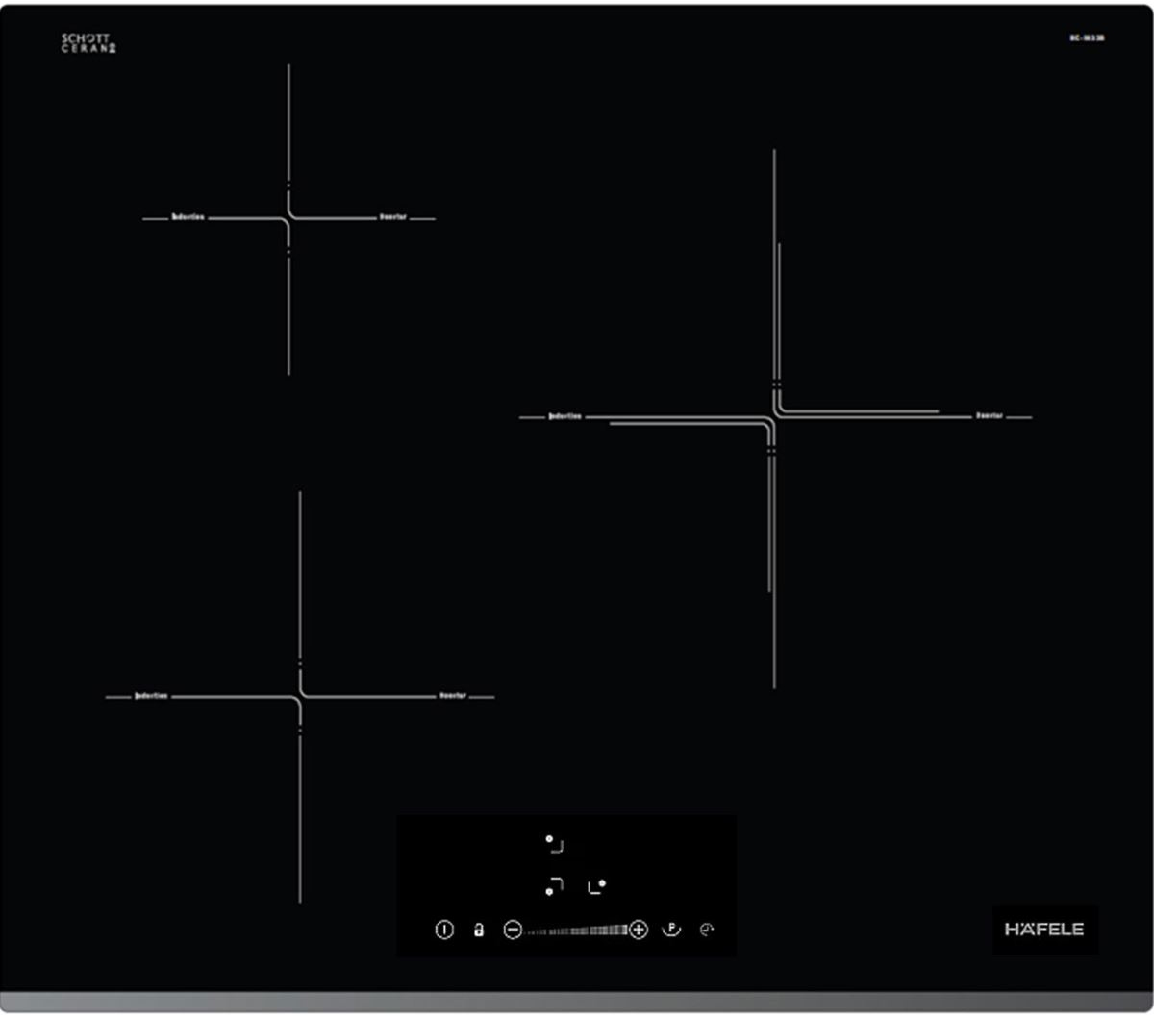Tap the plus power-level icon

(x=639, y=931)
